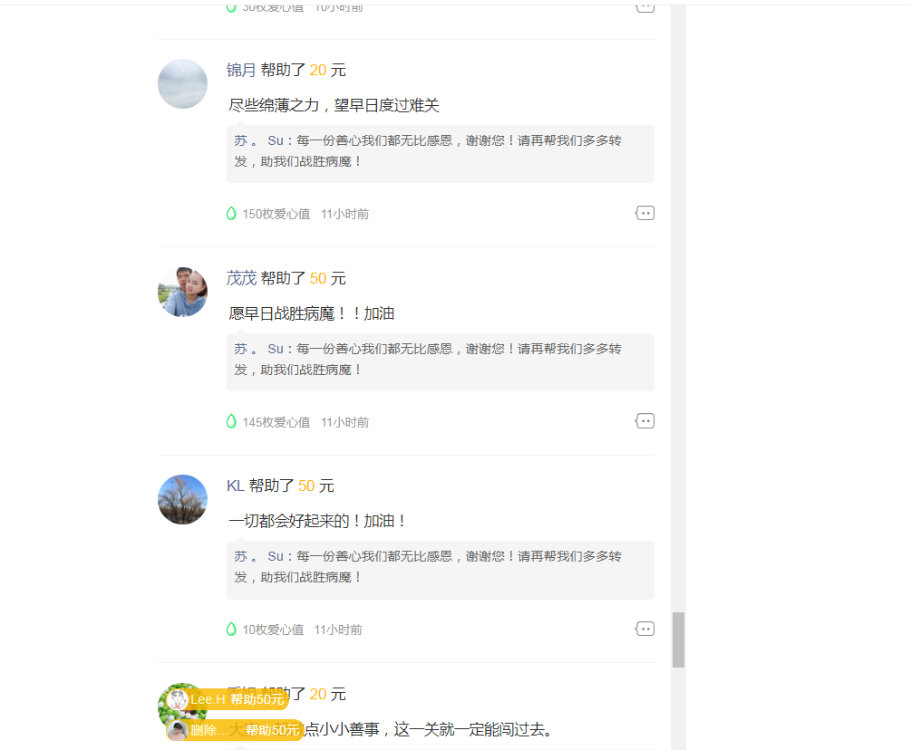Open KL's tree photo avatar

[182, 499]
